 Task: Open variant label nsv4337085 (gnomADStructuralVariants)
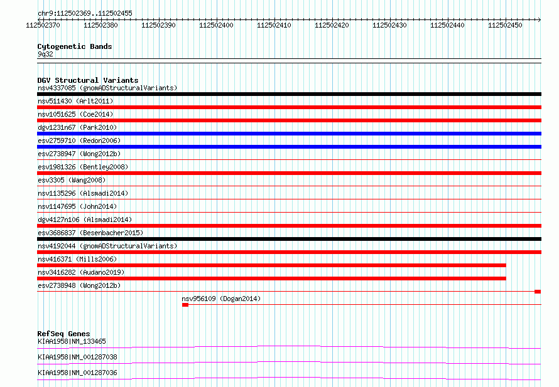pyautogui.click(x=107, y=88)
